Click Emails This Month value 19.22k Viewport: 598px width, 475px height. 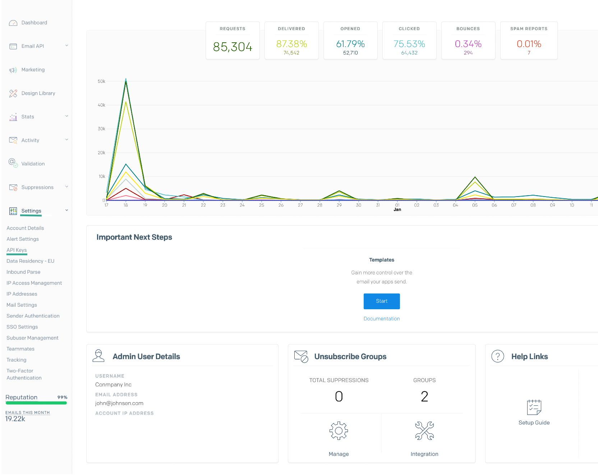point(15,419)
